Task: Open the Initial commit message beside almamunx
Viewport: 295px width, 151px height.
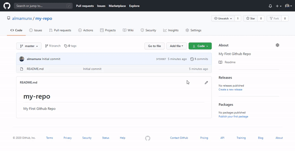Action: (51, 59)
